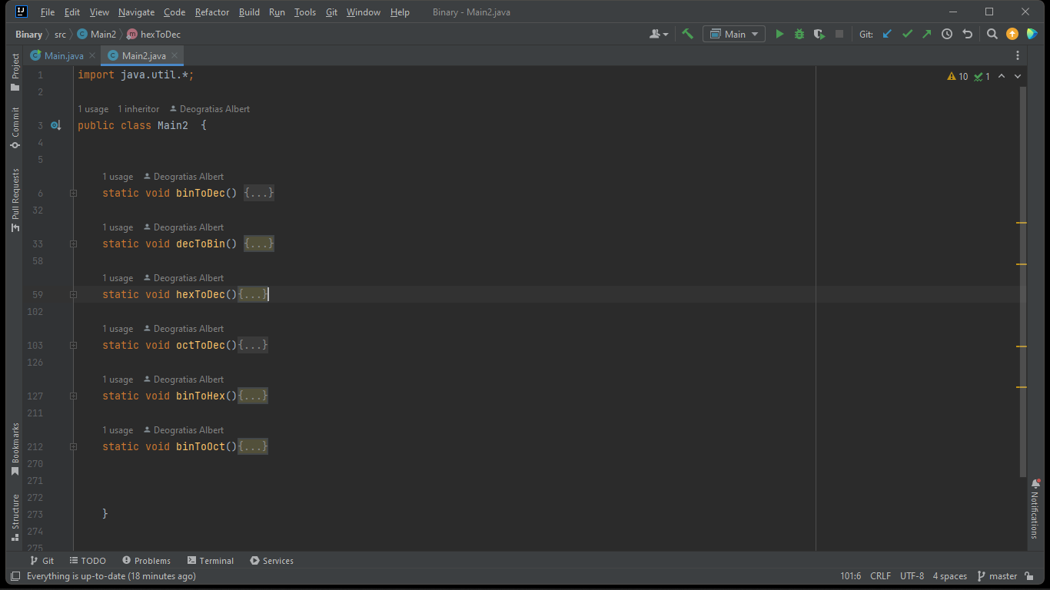1050x590 pixels.
Task: Start the Debug session bug icon
Action: point(799,34)
